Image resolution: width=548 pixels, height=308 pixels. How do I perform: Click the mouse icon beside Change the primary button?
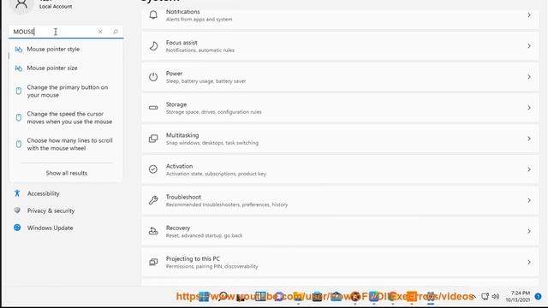coord(19,92)
